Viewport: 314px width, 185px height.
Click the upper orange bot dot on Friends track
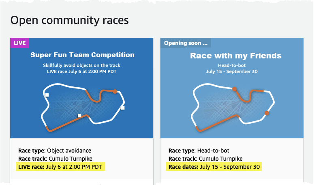click(x=234, y=89)
